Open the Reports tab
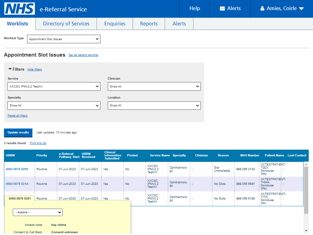 coord(149,24)
